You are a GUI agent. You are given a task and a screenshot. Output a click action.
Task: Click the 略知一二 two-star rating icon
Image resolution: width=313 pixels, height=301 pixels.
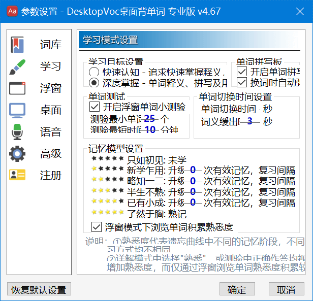coord(108,179)
